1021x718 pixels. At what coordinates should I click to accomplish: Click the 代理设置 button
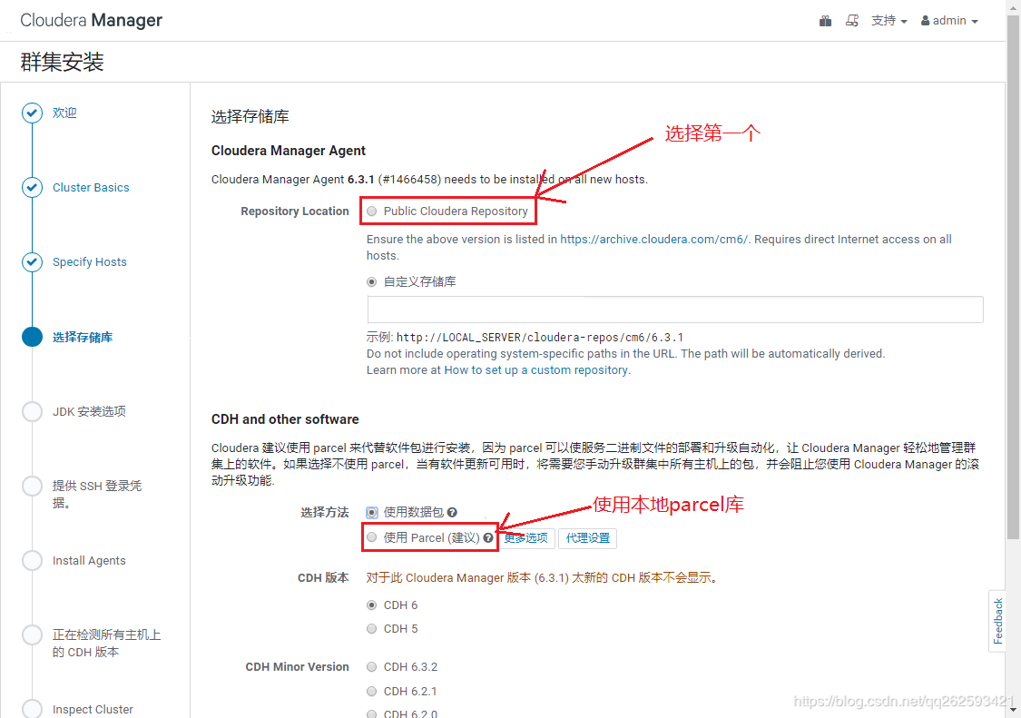click(x=587, y=538)
